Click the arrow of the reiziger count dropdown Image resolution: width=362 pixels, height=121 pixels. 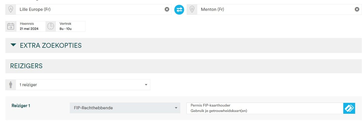coord(146,85)
